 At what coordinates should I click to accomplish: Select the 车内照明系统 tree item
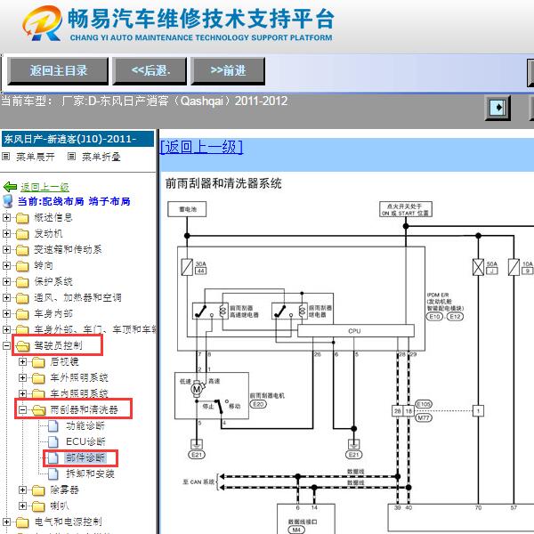click(x=79, y=393)
